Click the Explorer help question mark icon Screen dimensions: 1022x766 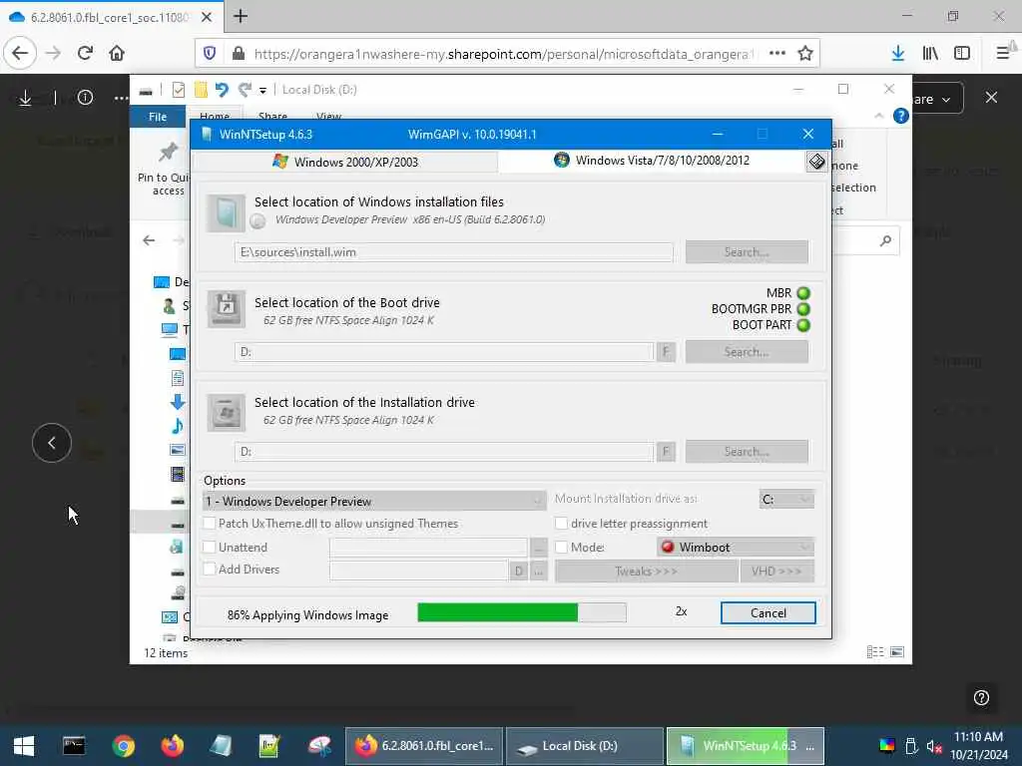pos(901,116)
